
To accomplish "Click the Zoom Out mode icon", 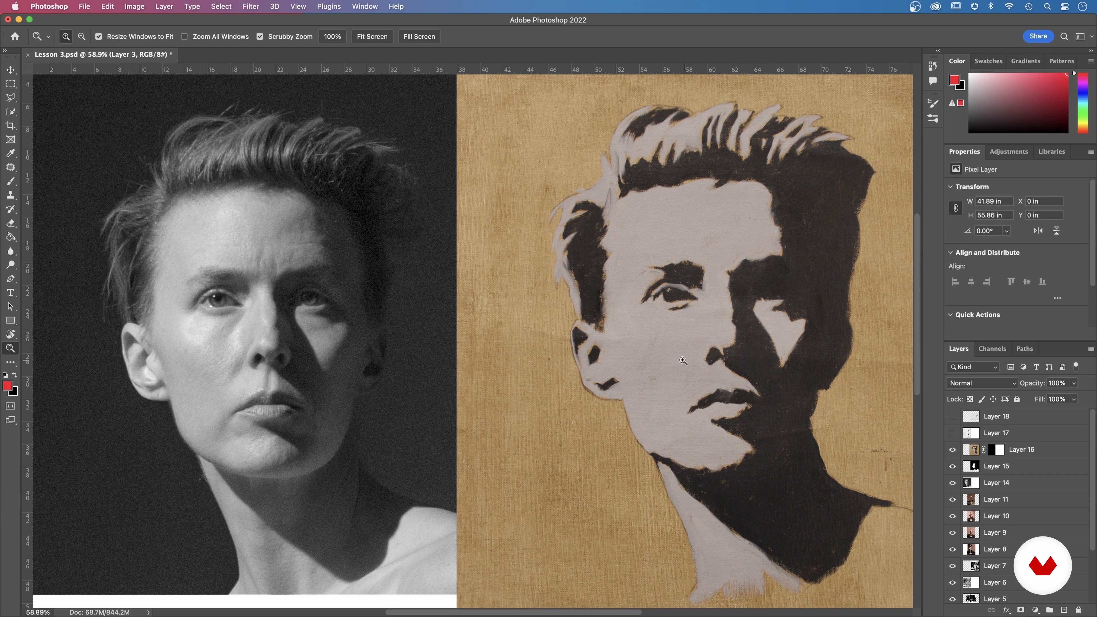I will 82,37.
